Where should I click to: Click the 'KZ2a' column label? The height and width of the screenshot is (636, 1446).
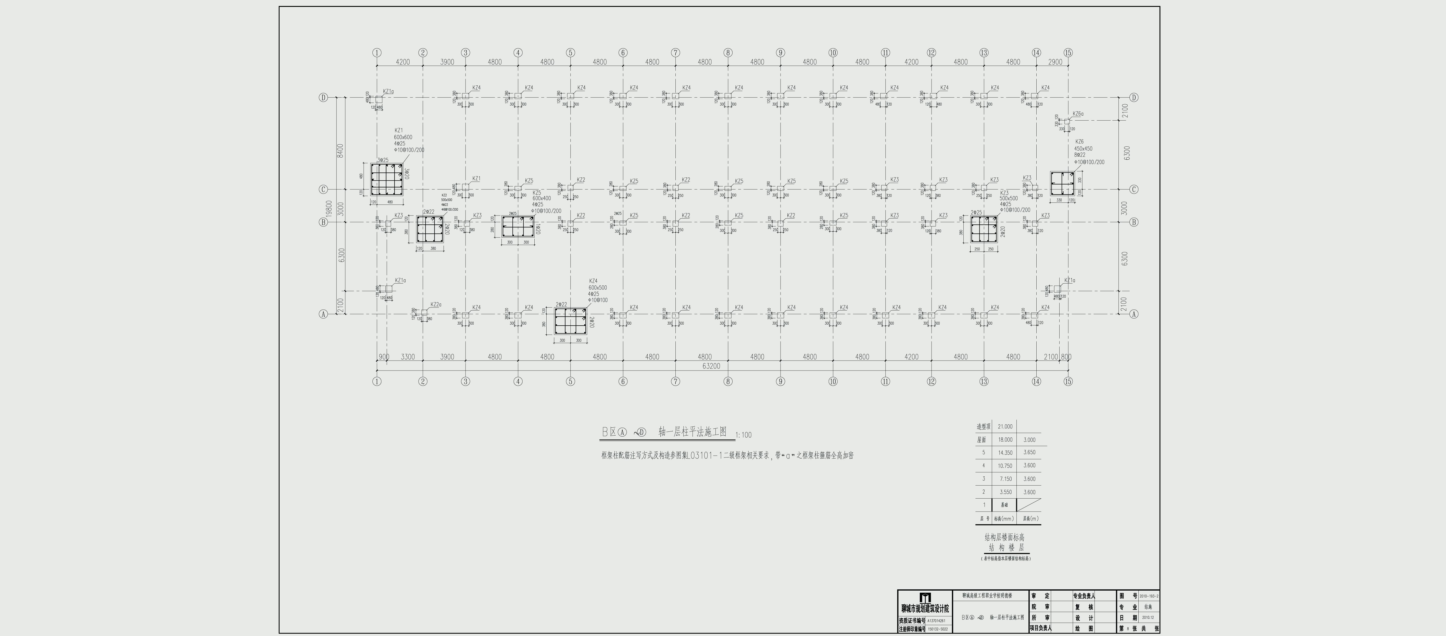coord(436,305)
